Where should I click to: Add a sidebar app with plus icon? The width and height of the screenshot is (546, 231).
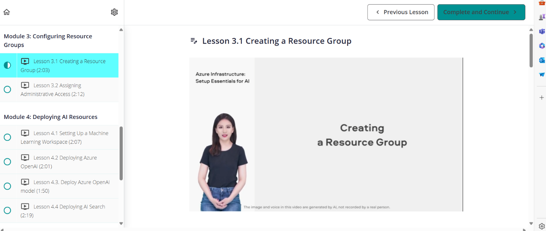tap(541, 98)
